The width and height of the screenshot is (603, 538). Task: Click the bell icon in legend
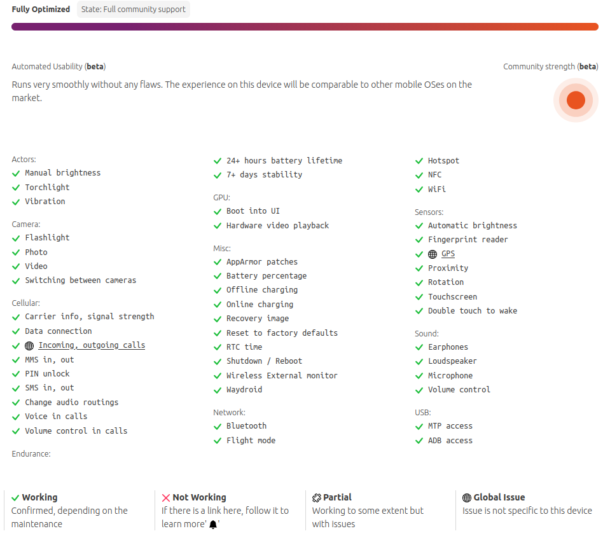tap(213, 525)
